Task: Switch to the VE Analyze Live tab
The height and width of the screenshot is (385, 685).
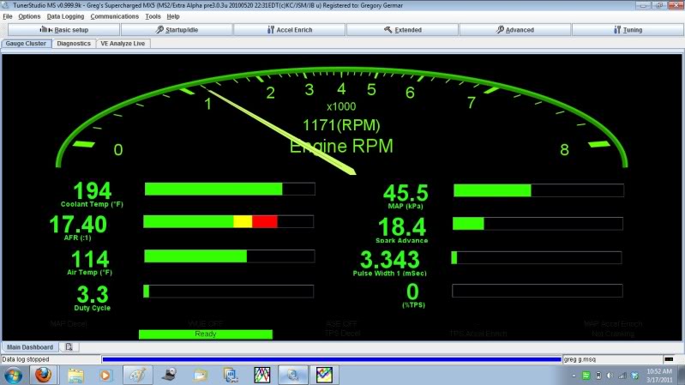Action: 123,43
